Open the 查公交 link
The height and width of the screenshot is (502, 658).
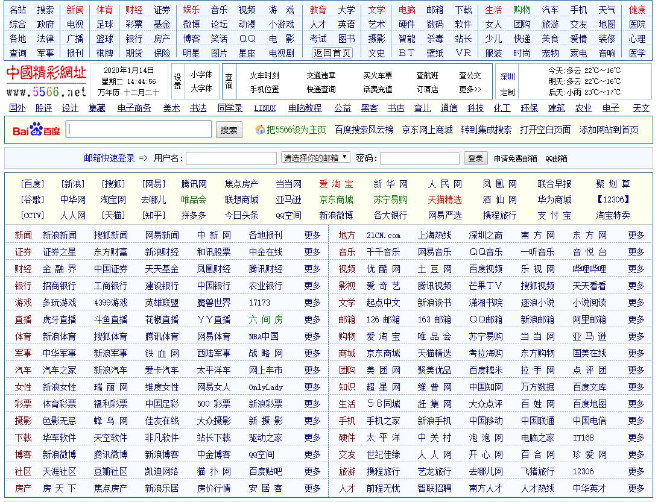pos(470,75)
